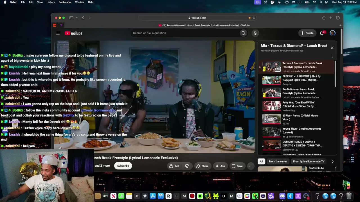Open the Safari View menu
This screenshot has height=202, width=360.
tap(40, 2)
